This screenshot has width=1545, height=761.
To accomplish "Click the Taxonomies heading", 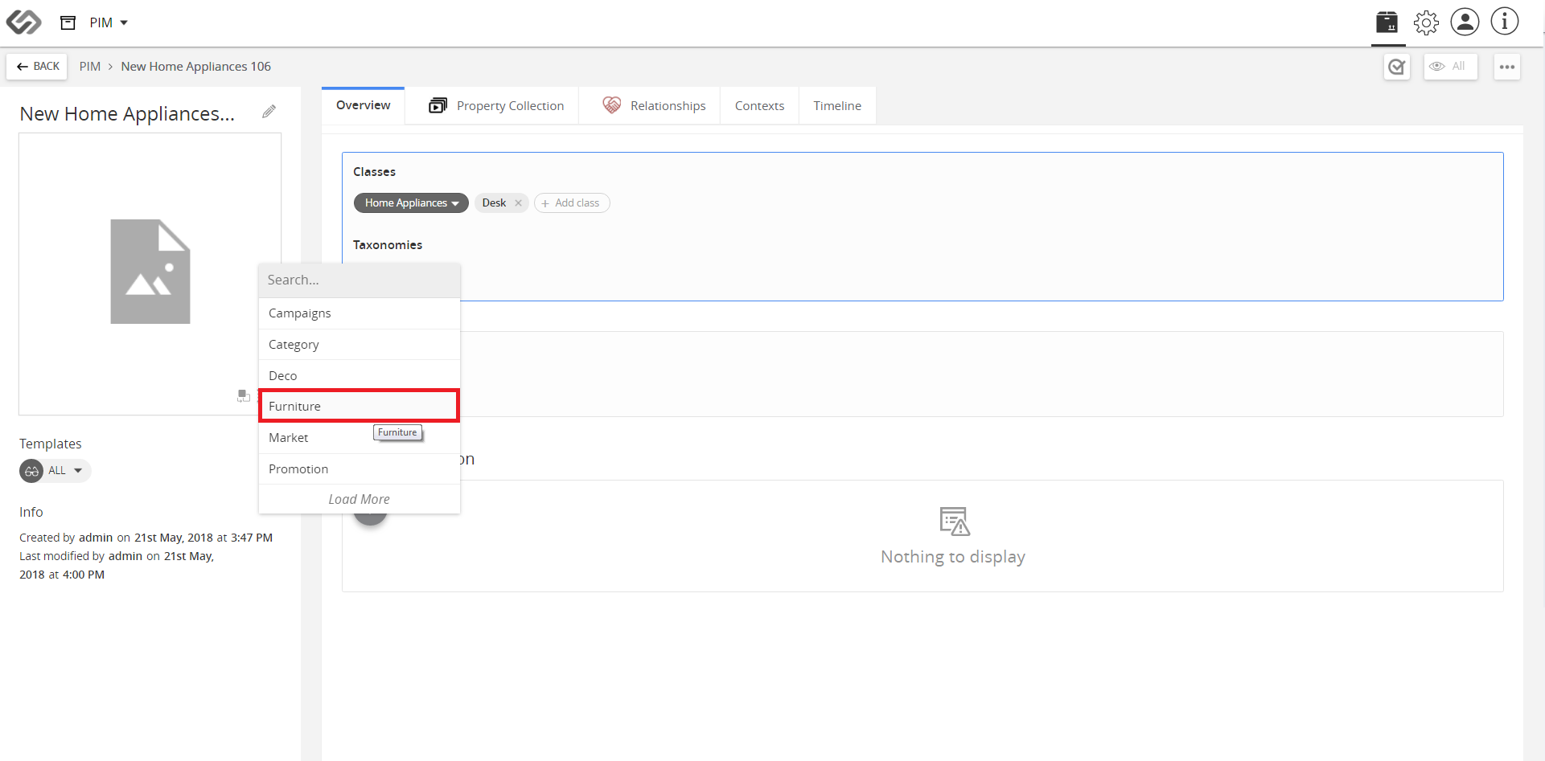I will [388, 245].
